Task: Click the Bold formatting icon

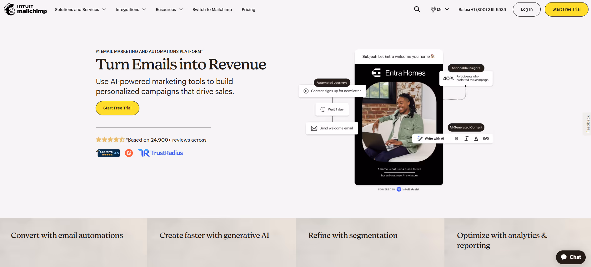Action: (x=457, y=139)
